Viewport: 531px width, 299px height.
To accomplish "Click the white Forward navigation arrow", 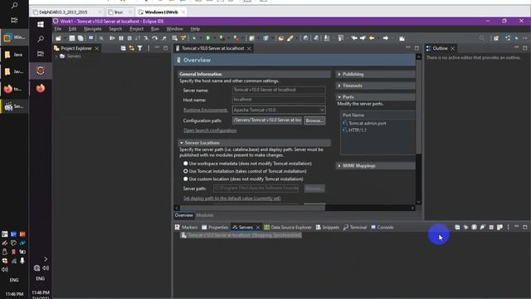I will point(385,38).
